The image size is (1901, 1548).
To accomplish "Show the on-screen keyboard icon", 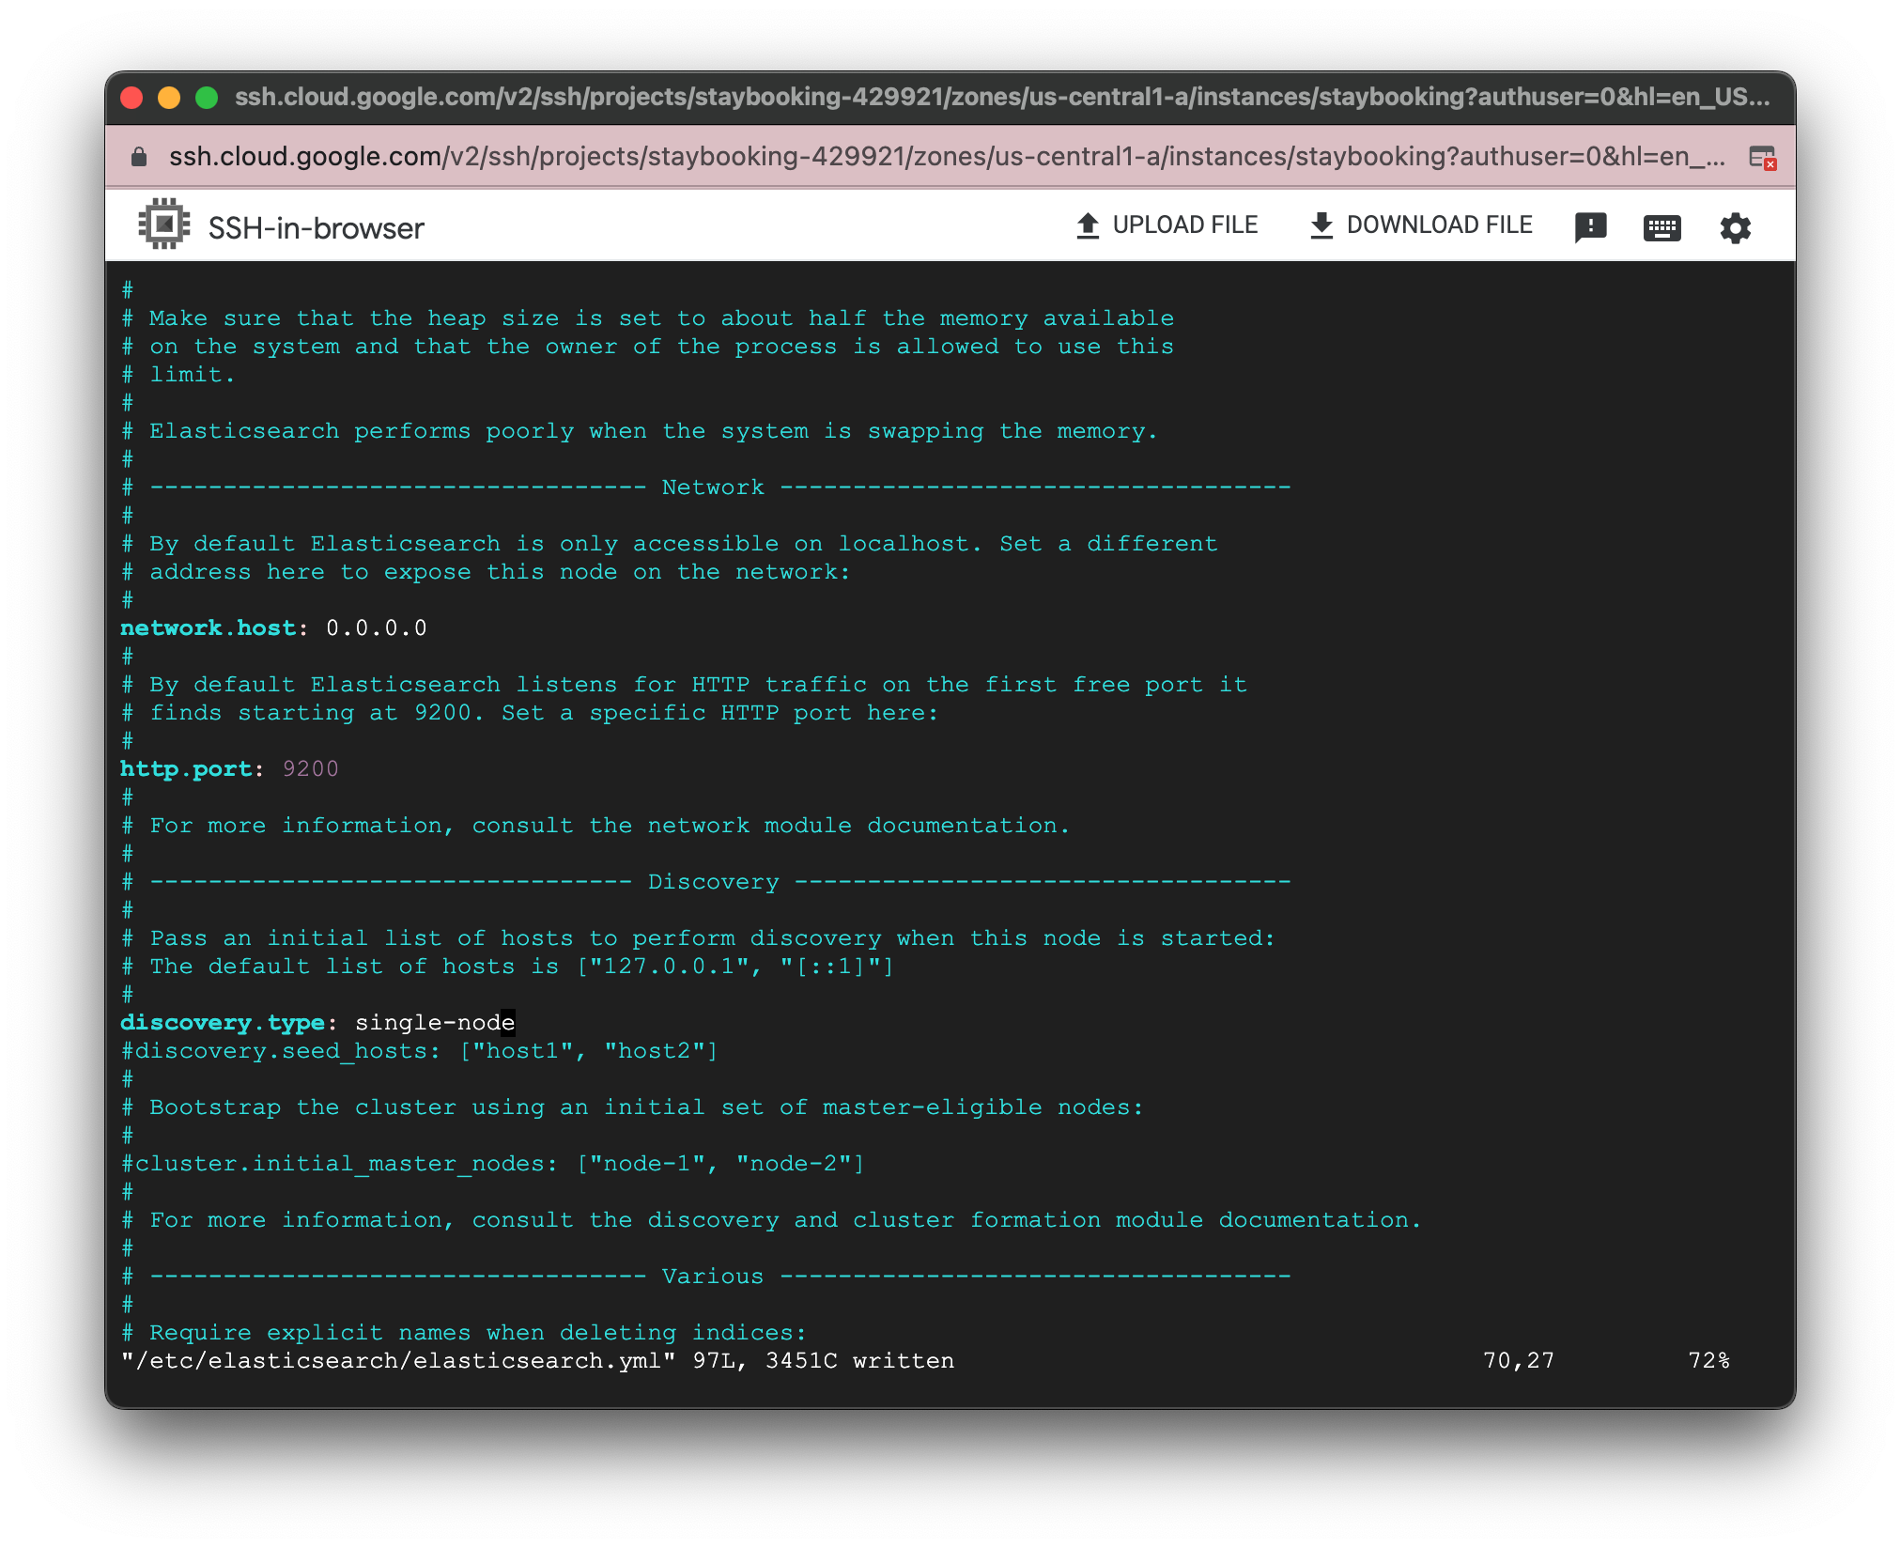I will pos(1661,227).
